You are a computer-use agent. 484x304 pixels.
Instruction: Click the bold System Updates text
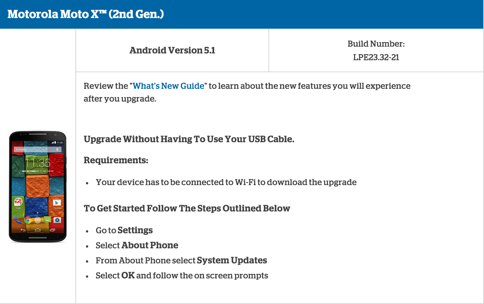(232, 260)
